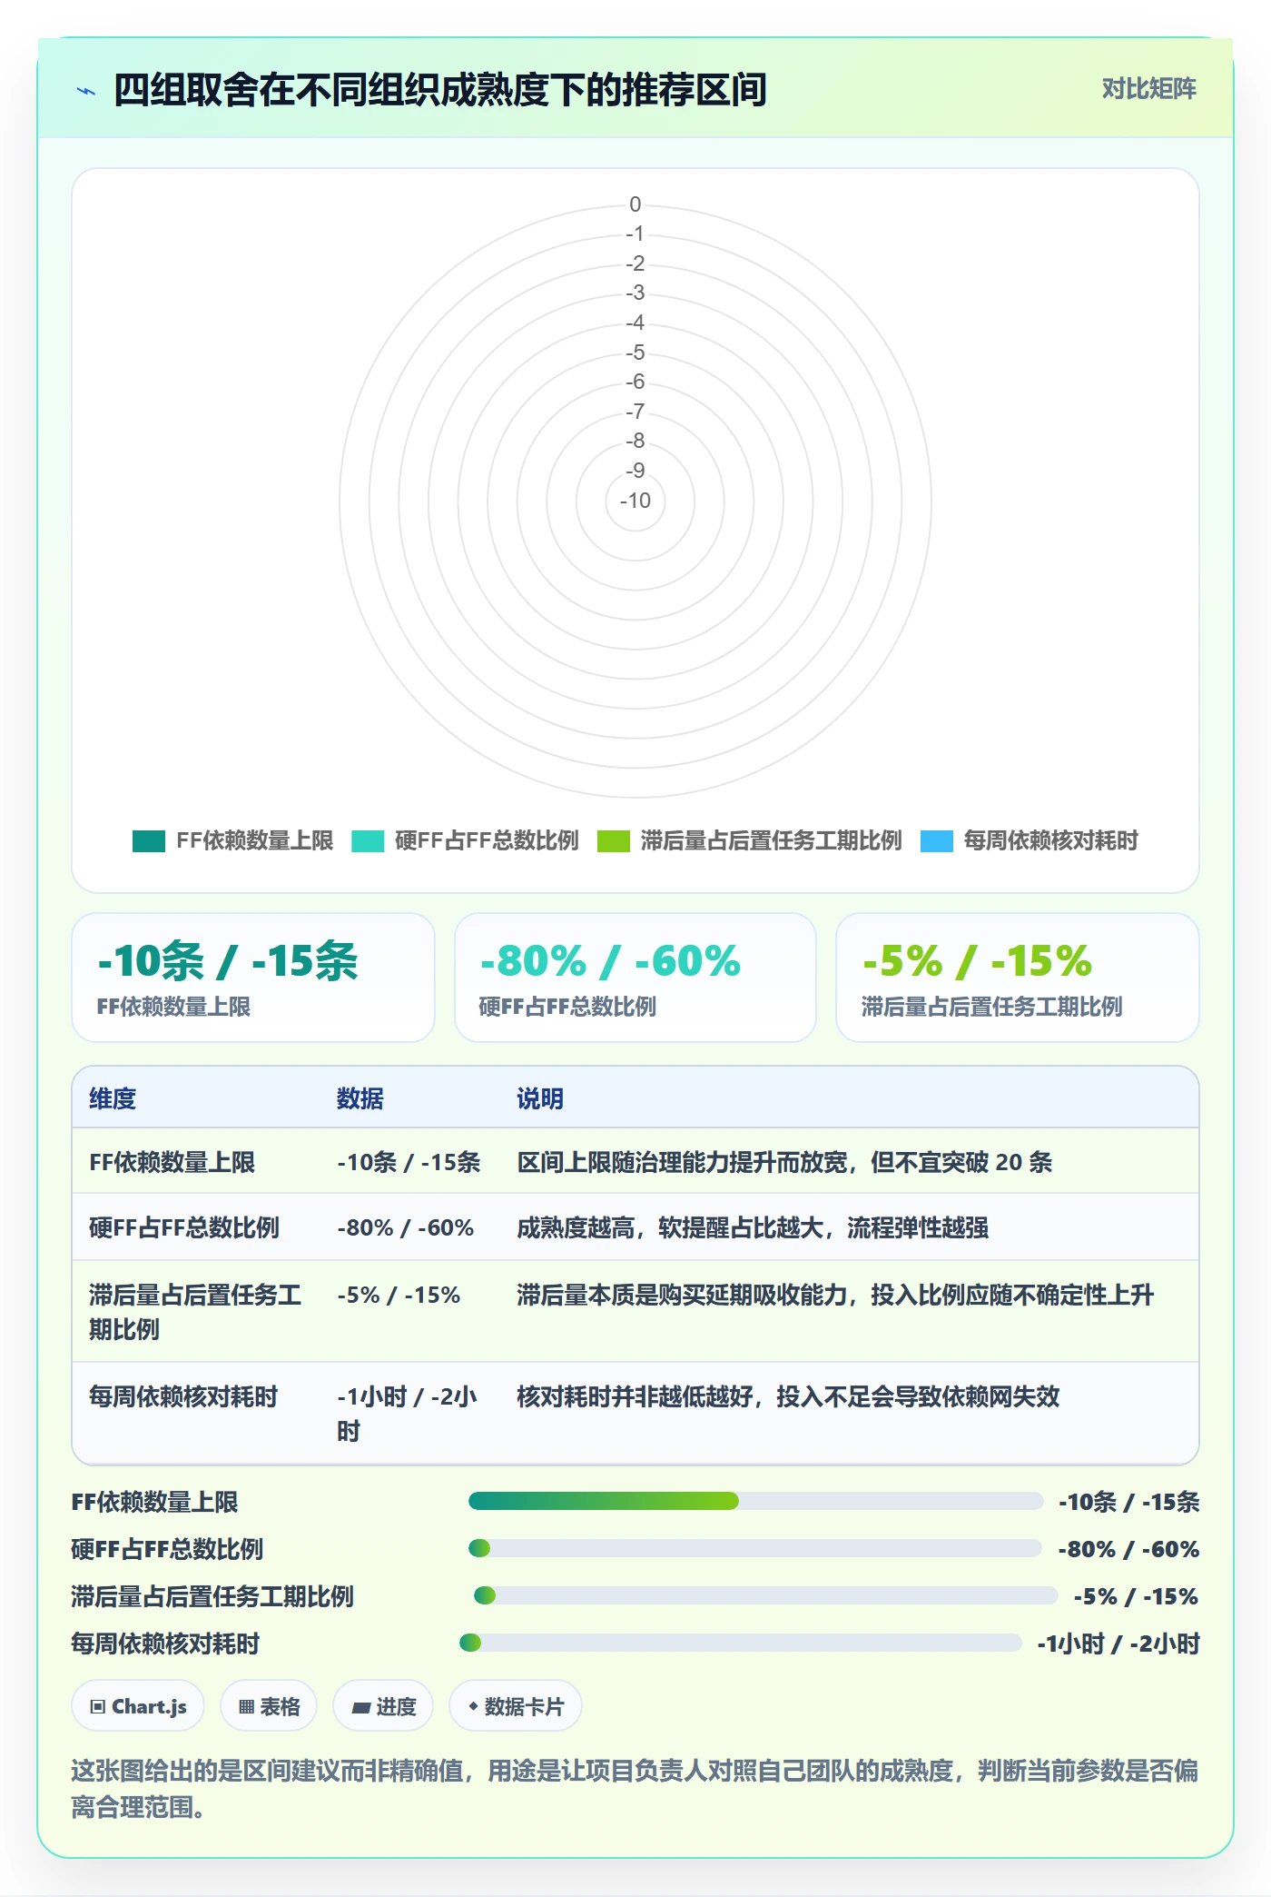1271x1897 pixels.
Task: Click the -1小时 / -2小时 table data cell
Action: [x=408, y=1414]
